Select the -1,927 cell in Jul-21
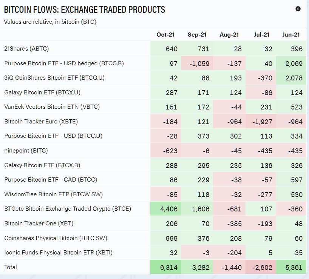 [261, 122]
